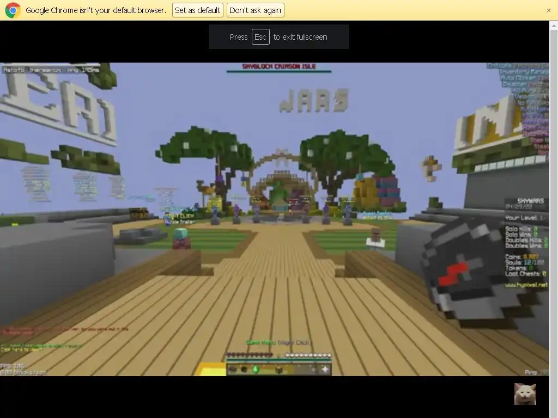The image size is (558, 418).
Task: Click the hearts health bar
Action: click(250, 355)
